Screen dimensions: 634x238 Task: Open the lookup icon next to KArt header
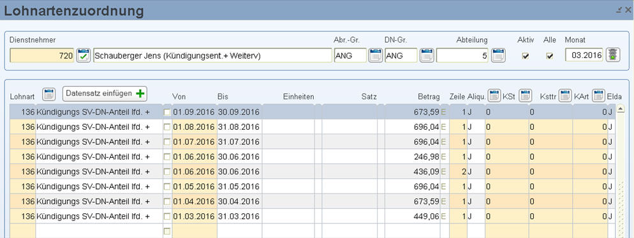pyautogui.click(x=598, y=95)
